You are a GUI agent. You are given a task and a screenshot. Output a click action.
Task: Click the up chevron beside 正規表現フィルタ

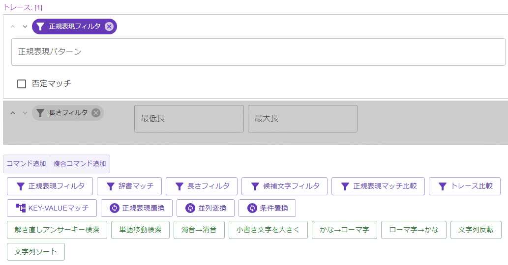click(x=13, y=26)
